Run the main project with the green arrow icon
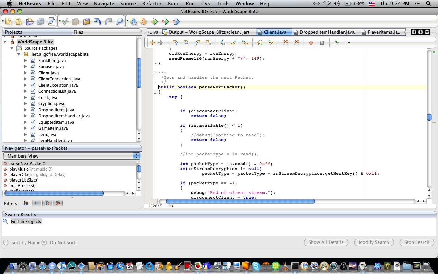 click(155, 22)
